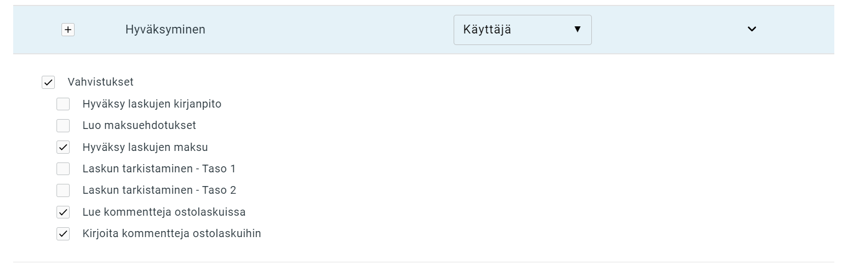Select the Laskun tarkistaminen - Taso 2 label
This screenshot has width=842, height=264.
click(x=159, y=190)
